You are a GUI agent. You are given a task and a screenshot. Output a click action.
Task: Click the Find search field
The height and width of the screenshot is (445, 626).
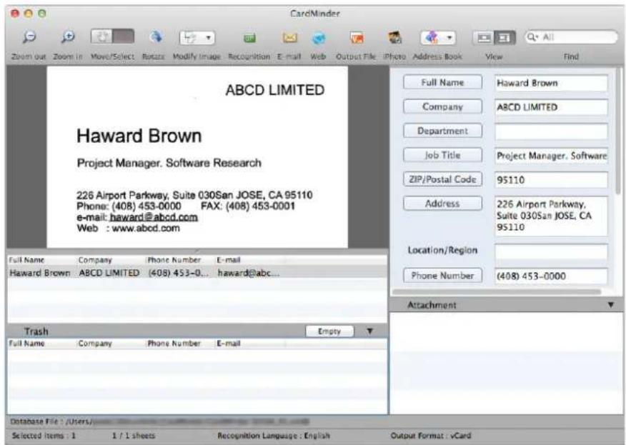[571, 37]
